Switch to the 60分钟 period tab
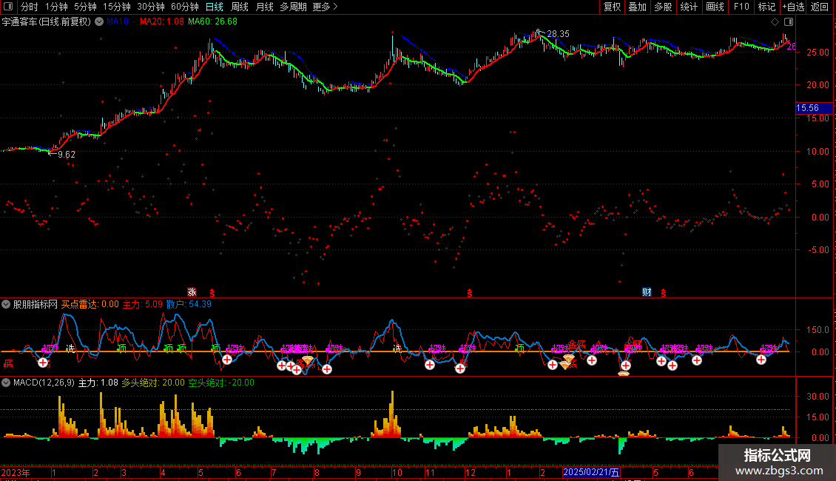836x481 pixels. coord(185,7)
